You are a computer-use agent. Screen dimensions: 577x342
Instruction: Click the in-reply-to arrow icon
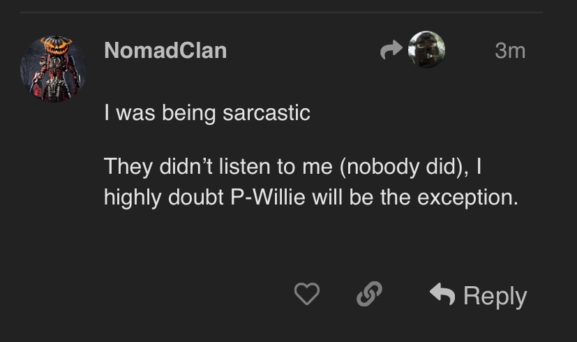click(391, 50)
